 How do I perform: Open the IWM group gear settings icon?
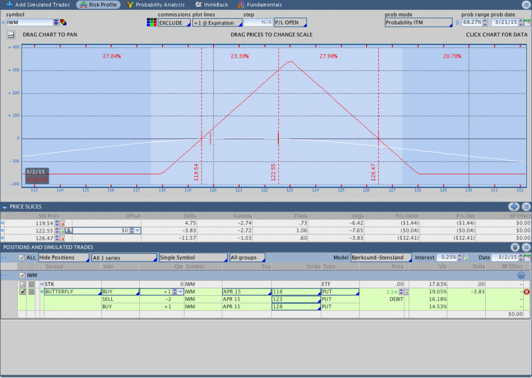pos(521,275)
